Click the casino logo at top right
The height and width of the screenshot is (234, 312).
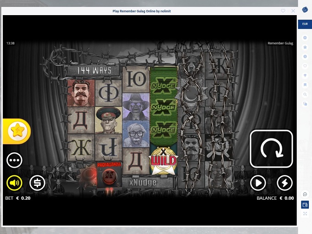pyautogui.click(x=305, y=10)
